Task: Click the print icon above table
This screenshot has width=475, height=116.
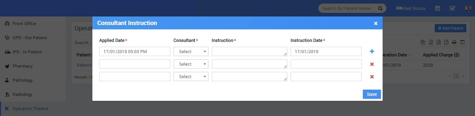Action: tap(454, 42)
